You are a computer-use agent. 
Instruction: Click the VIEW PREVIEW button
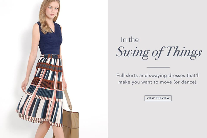point(158,98)
